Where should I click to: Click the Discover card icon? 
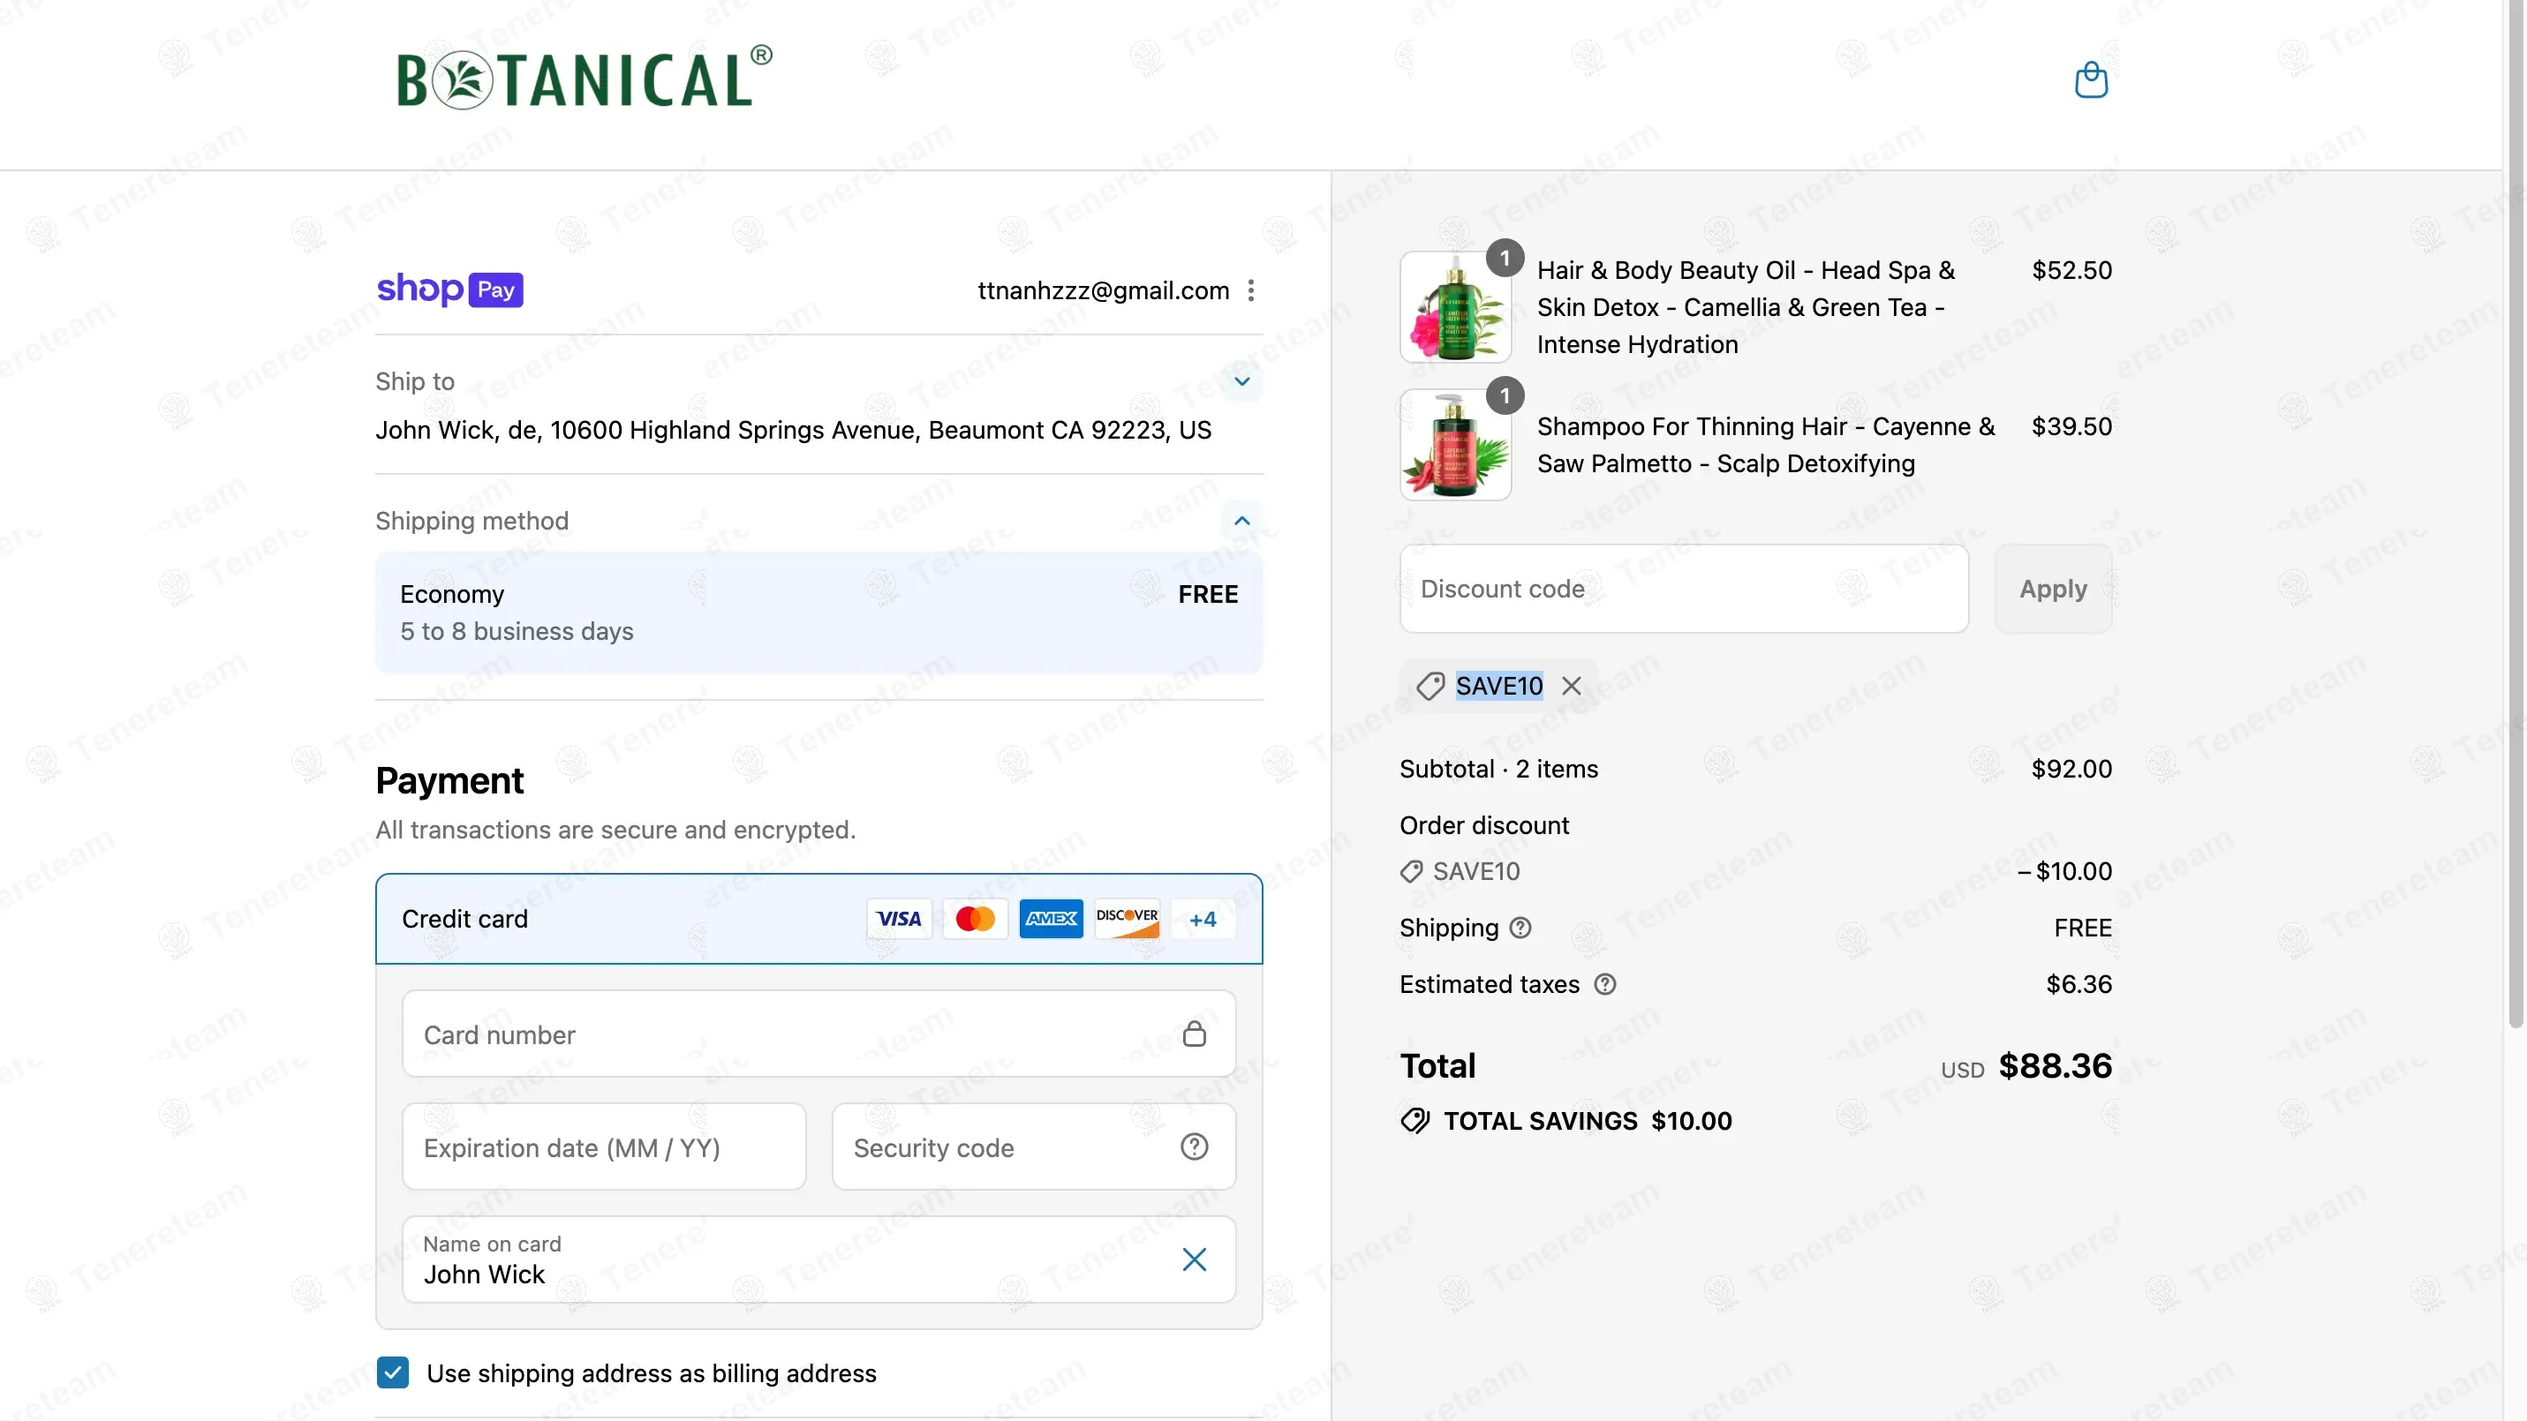[x=1128, y=919]
